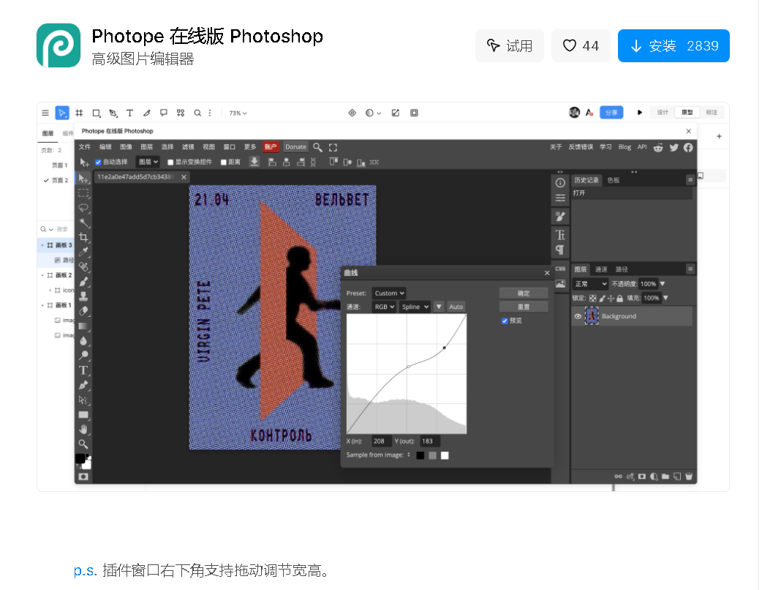Click the 试用 button
The image size is (762, 590).
510,46
